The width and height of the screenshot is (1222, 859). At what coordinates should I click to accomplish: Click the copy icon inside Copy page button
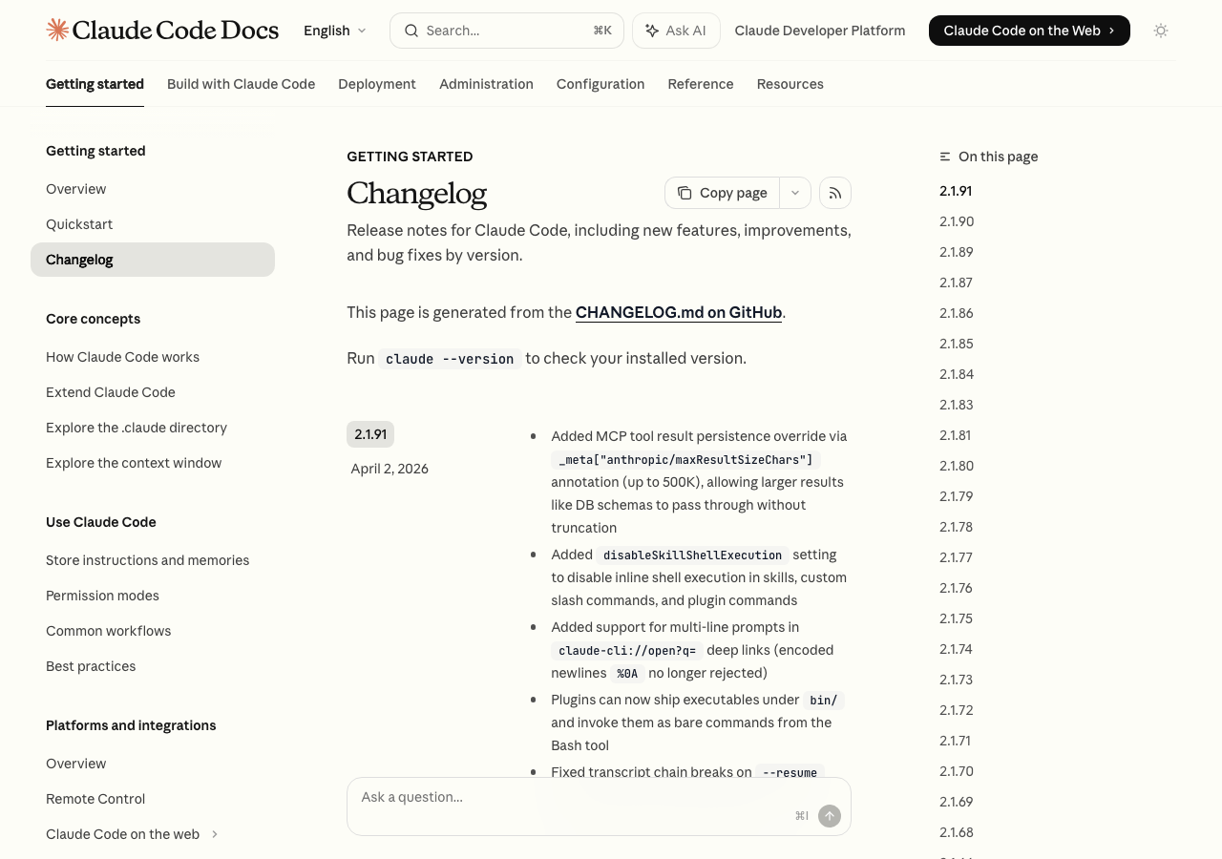tap(685, 192)
